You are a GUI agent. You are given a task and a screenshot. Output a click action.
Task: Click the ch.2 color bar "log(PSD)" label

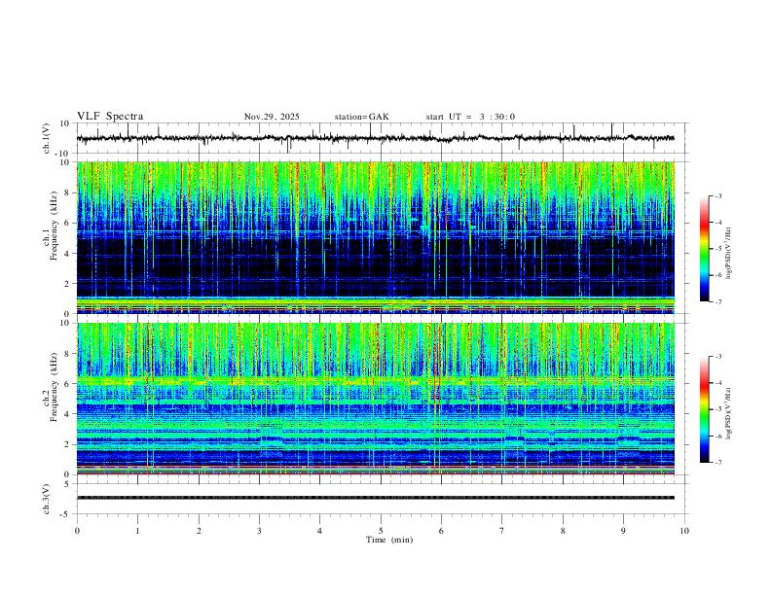pos(728,414)
